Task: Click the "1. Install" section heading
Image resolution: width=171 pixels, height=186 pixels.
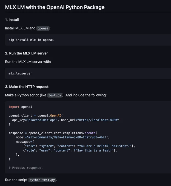Action: [x=12, y=20]
